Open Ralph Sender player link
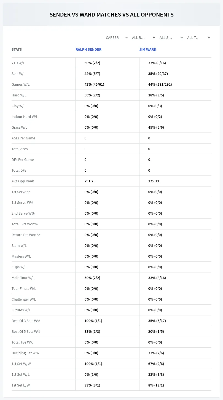The width and height of the screenshot is (223, 400). click(88, 50)
